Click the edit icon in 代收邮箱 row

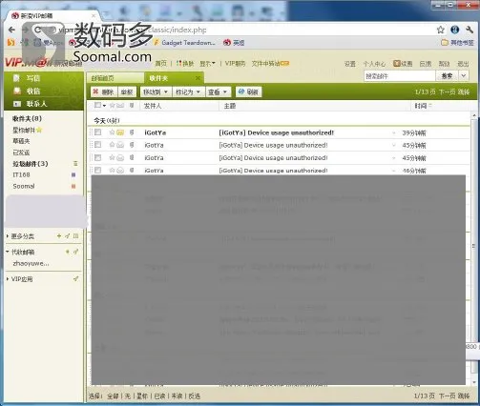pos(75,252)
